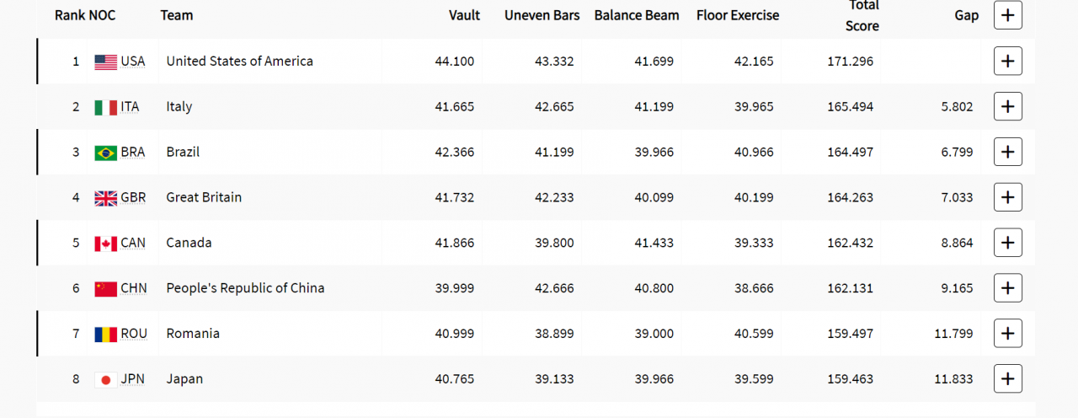Expand Italy row plus button
1078x418 pixels.
[1008, 106]
